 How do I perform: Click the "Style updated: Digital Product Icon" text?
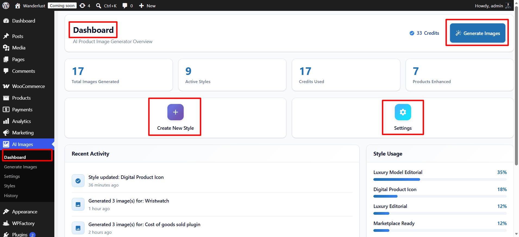[126, 177]
